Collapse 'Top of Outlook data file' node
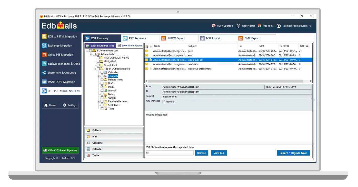This screenshot has width=358, height=187. [x=95, y=69]
